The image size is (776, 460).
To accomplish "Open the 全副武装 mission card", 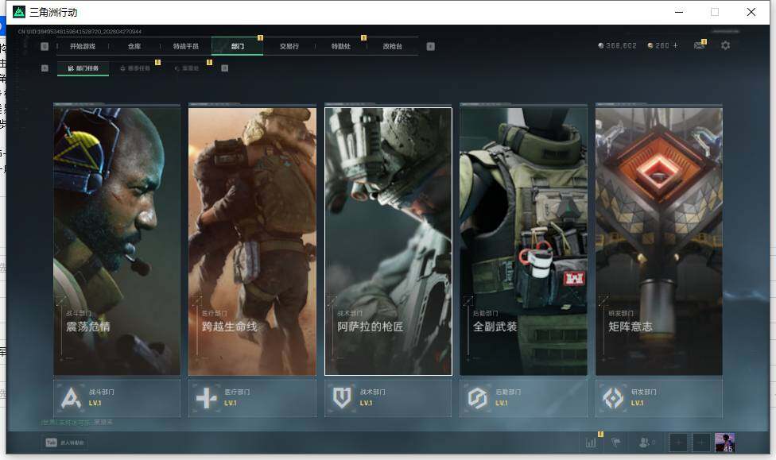I will [x=524, y=242].
